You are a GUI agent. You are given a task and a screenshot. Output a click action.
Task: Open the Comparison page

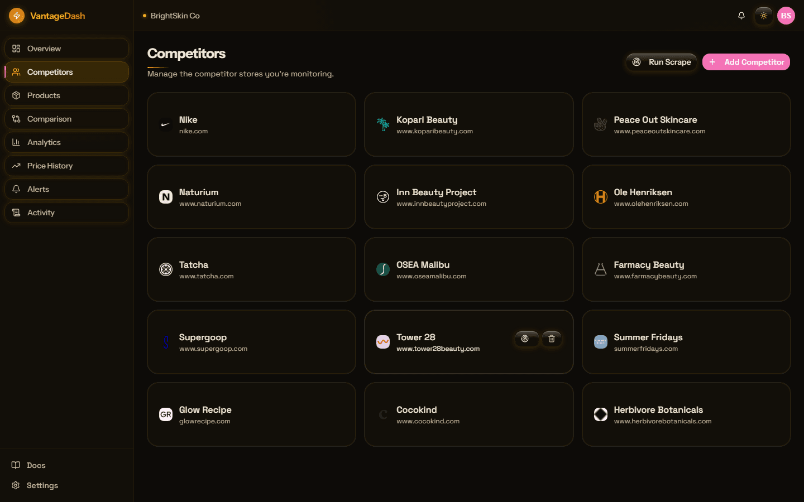[66, 118]
